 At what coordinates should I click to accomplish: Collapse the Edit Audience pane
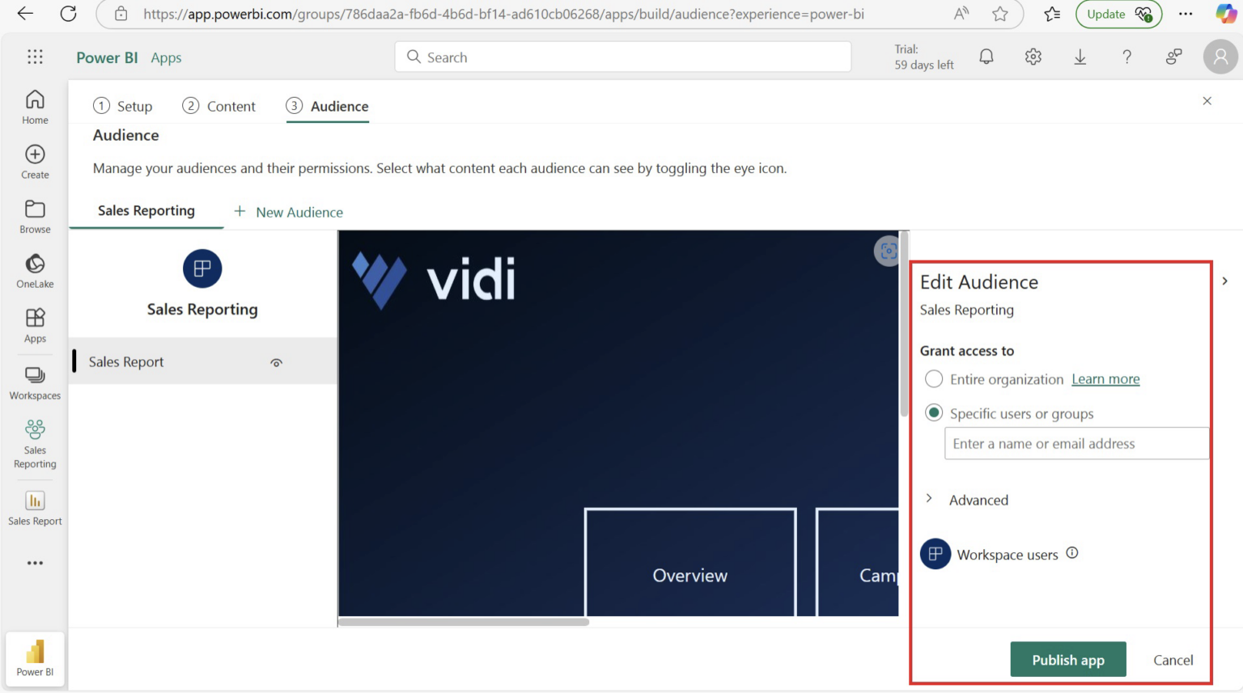1224,281
